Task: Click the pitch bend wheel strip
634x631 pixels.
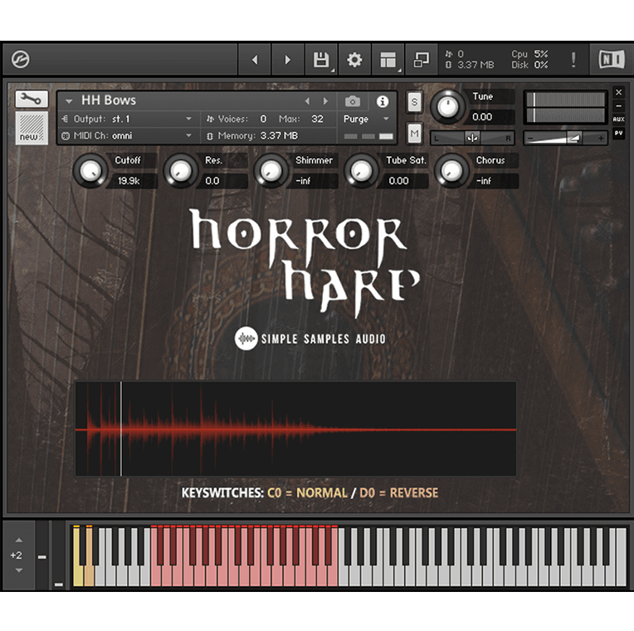Action: pyautogui.click(x=42, y=555)
